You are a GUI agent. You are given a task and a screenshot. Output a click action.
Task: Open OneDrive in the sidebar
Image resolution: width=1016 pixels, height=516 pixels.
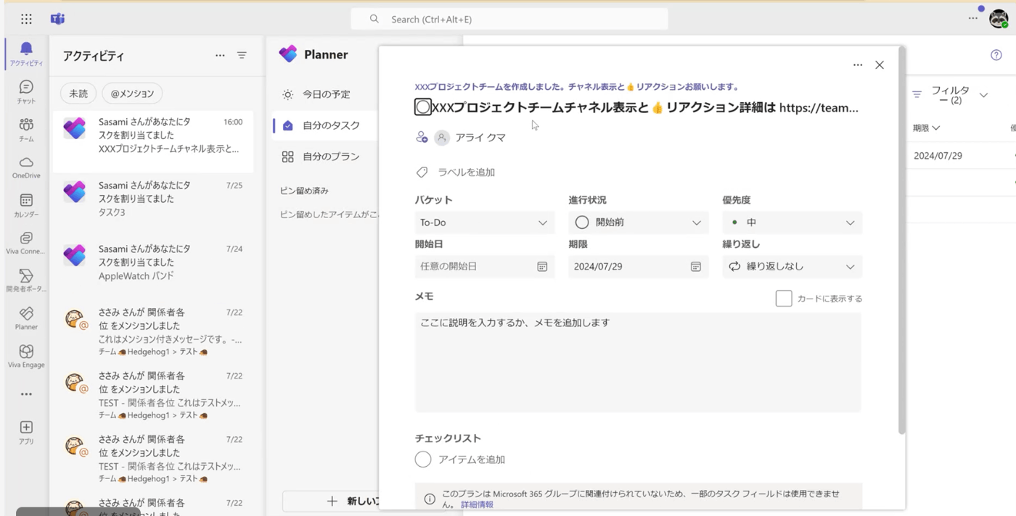[26, 167]
